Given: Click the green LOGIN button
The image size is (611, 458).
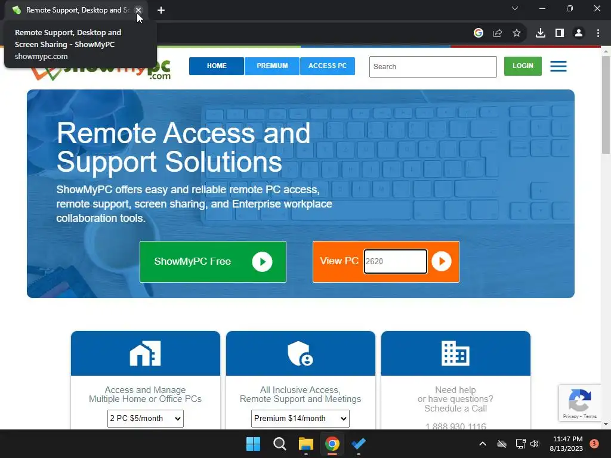Looking at the screenshot, I should [523, 66].
